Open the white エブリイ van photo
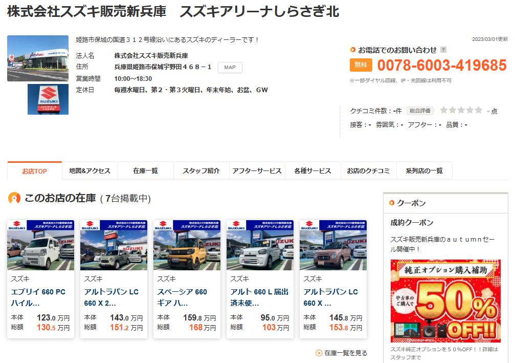 coord(41,245)
